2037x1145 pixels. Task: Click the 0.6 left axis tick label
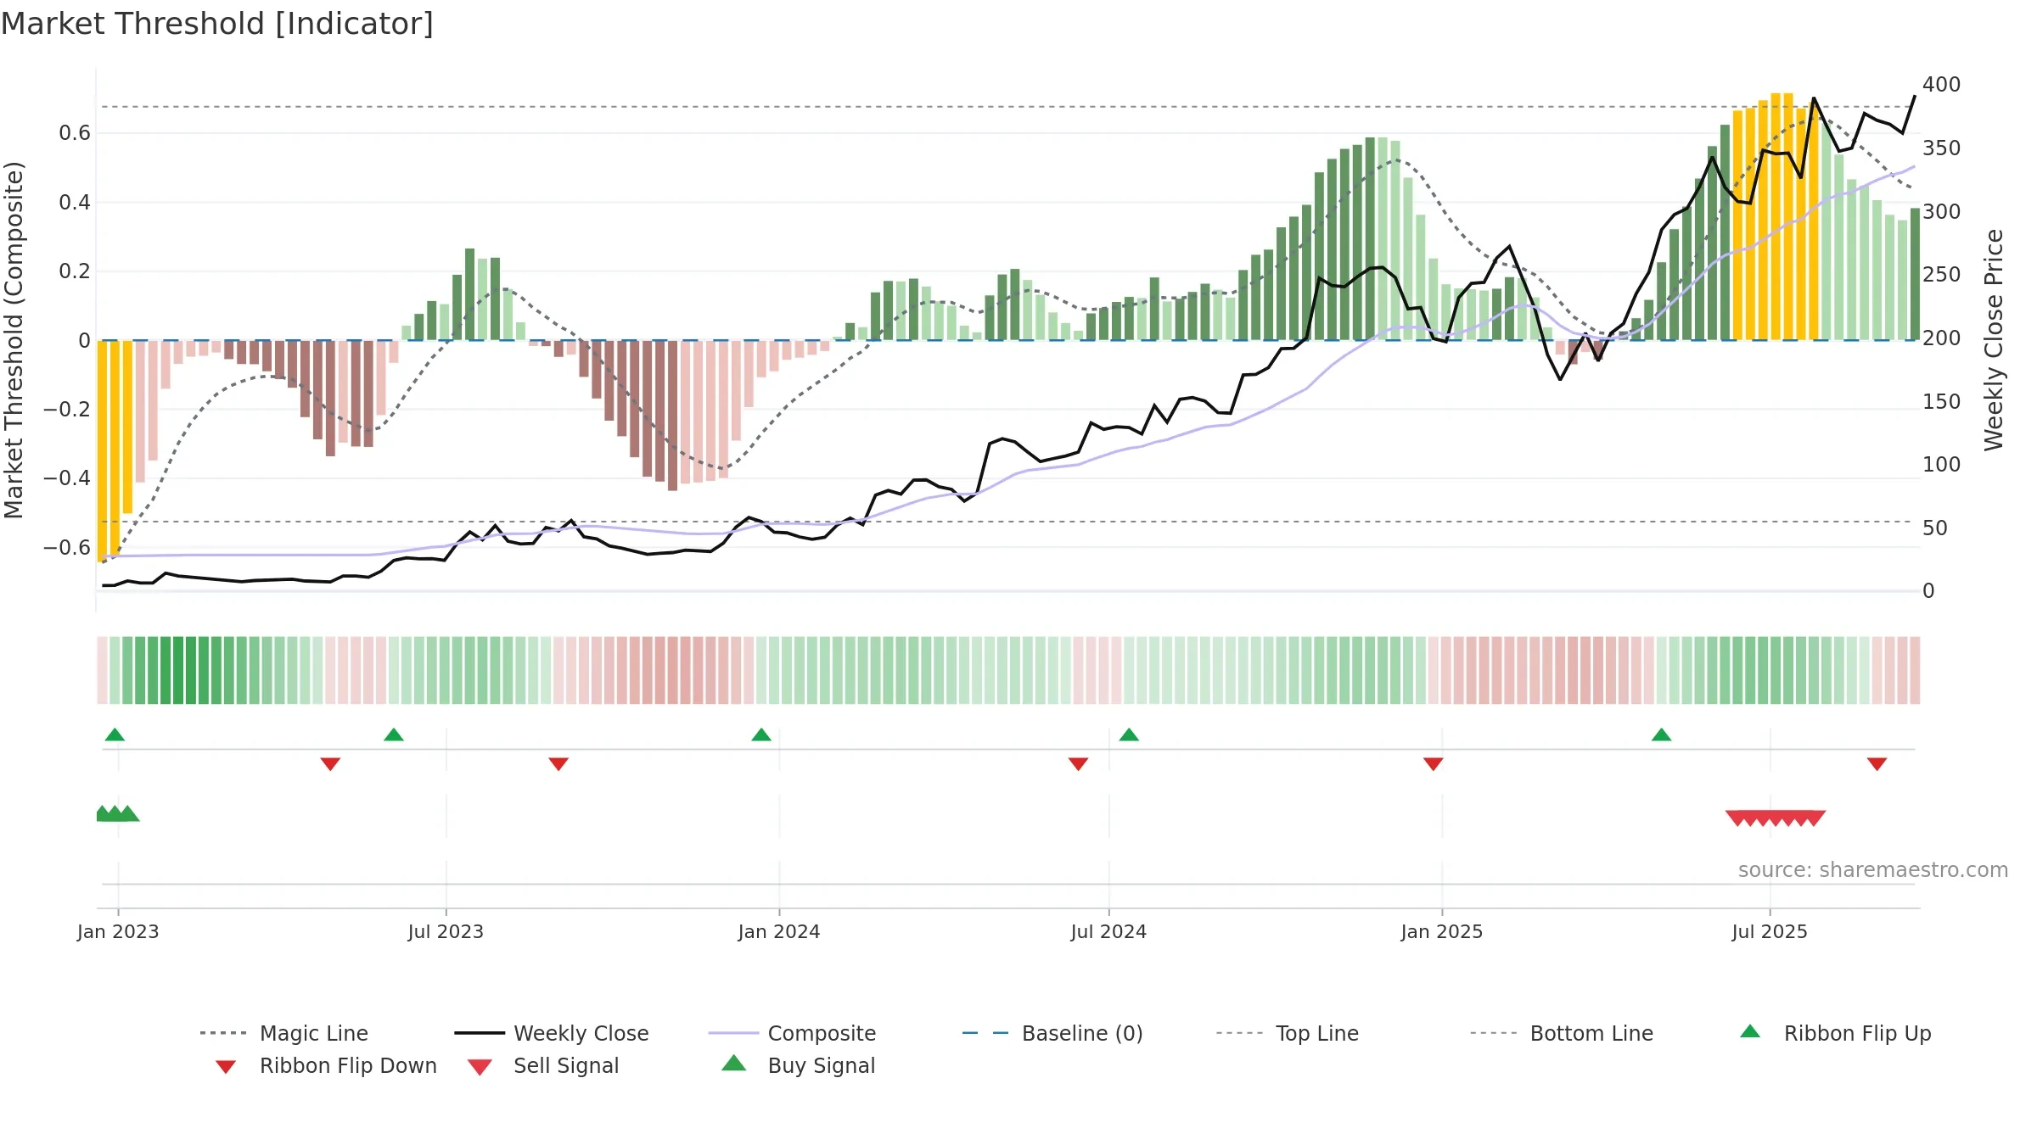click(x=75, y=133)
